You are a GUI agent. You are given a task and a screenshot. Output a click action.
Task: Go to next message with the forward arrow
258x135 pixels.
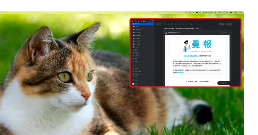160,24
